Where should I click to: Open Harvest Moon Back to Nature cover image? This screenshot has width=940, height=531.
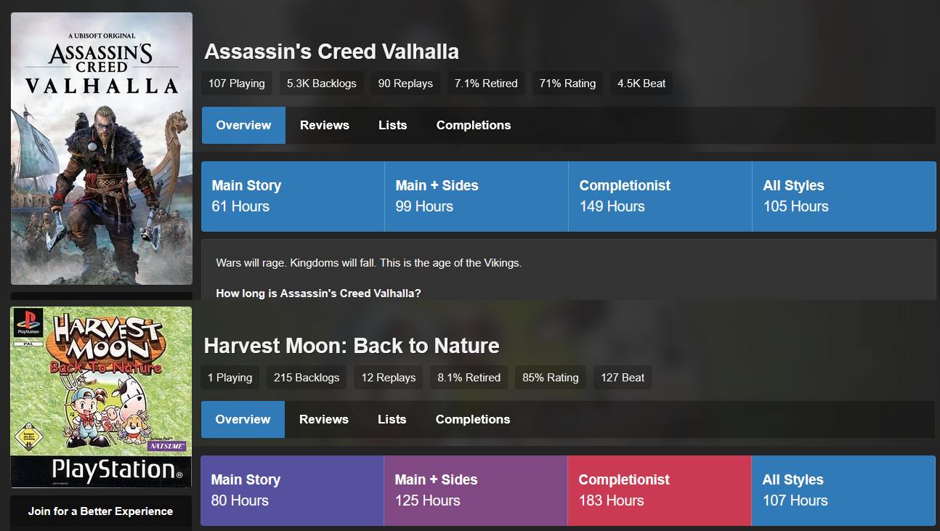(101, 397)
